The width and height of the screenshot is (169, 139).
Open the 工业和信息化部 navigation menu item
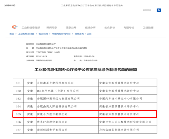pyautogui.click(x=31, y=27)
